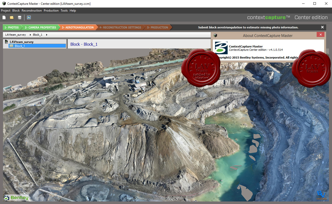
Task: Click the New project icon
Action: pyautogui.click(x=4, y=18)
